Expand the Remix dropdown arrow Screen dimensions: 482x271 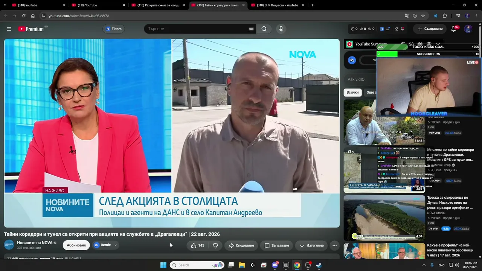click(x=116, y=245)
